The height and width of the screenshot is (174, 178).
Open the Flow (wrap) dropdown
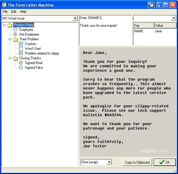tap(109, 162)
